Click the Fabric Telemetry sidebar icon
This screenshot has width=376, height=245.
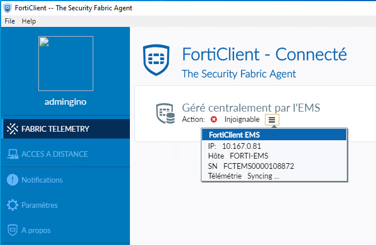[12, 129]
